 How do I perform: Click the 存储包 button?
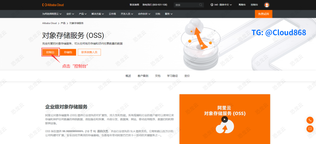coord(68,52)
